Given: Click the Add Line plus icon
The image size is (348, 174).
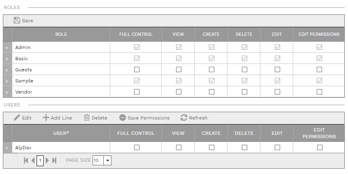Looking at the screenshot, I should point(46,118).
